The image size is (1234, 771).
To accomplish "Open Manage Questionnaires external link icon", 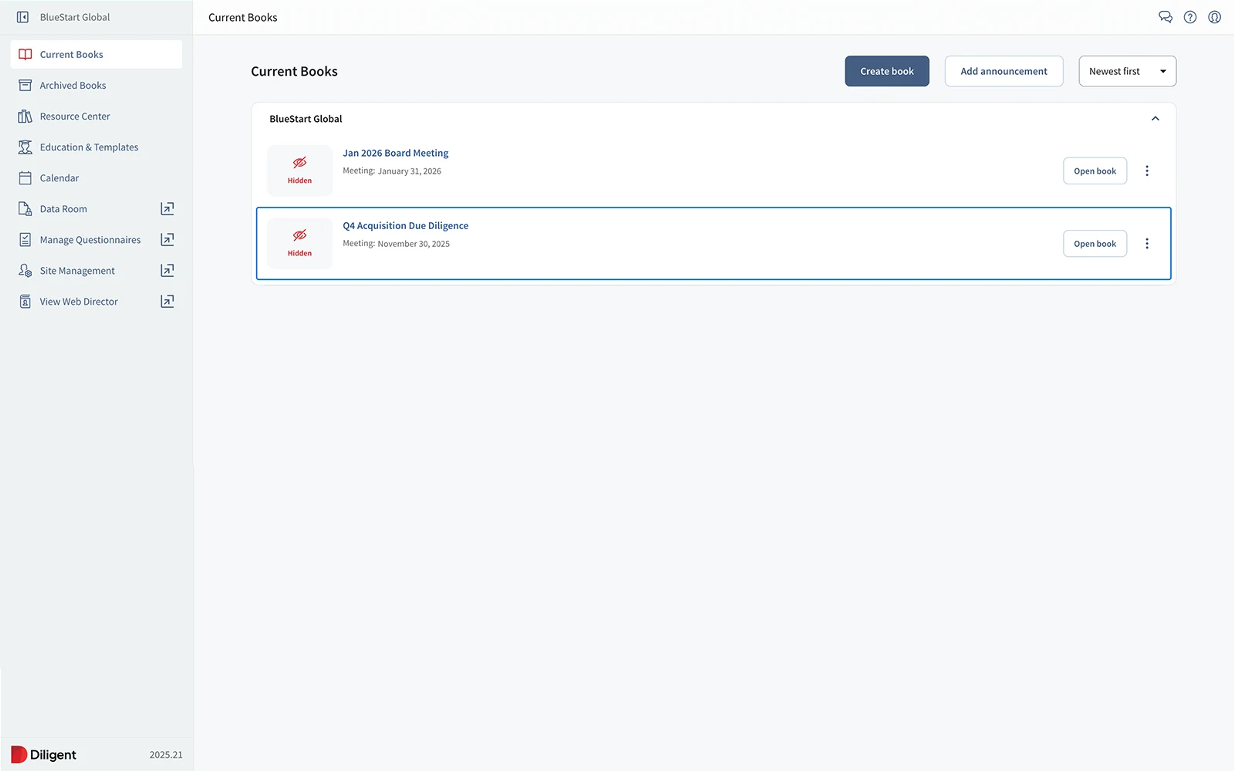I will coord(167,240).
